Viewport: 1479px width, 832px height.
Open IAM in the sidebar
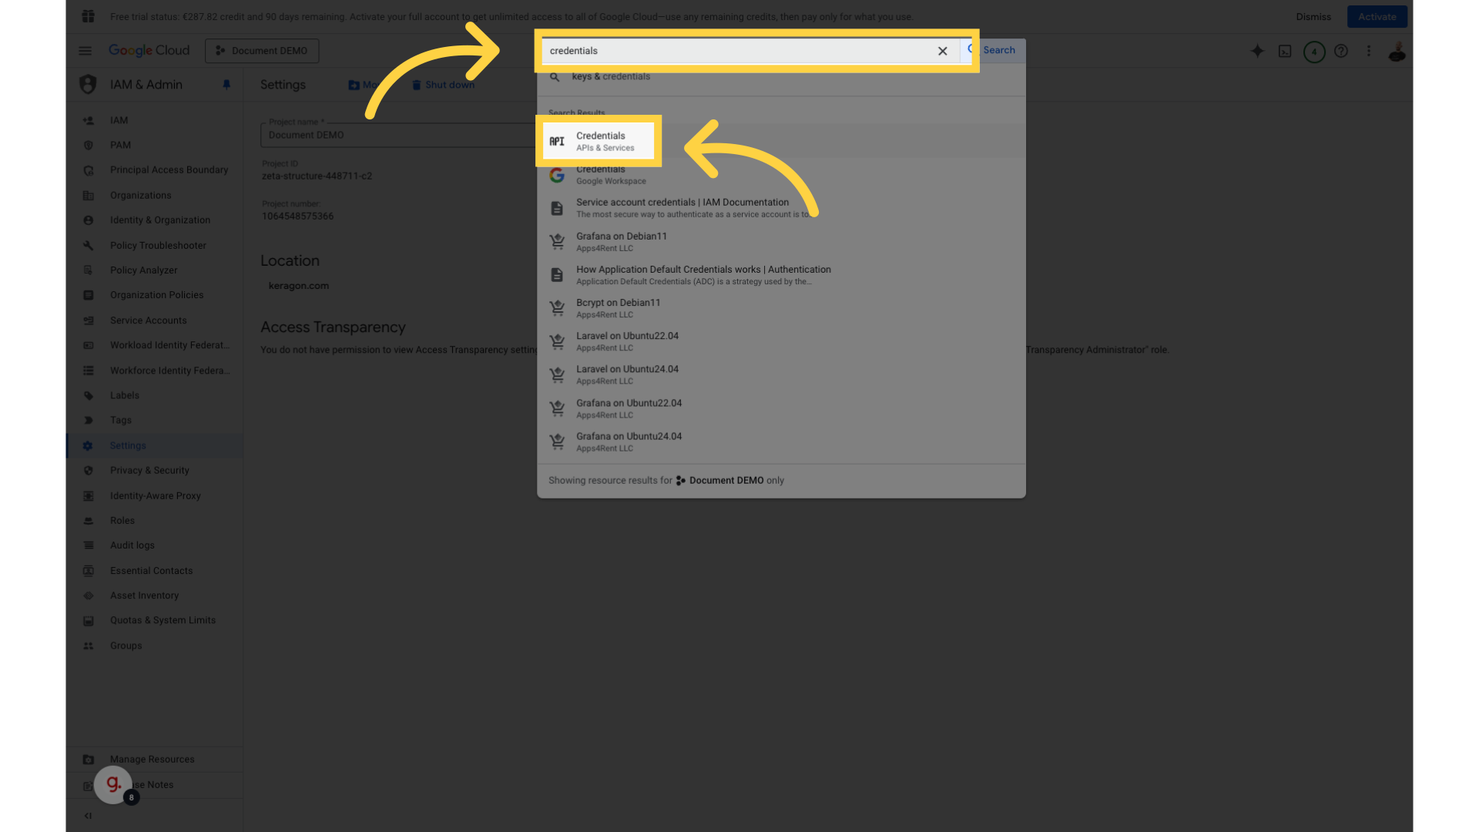point(154,120)
